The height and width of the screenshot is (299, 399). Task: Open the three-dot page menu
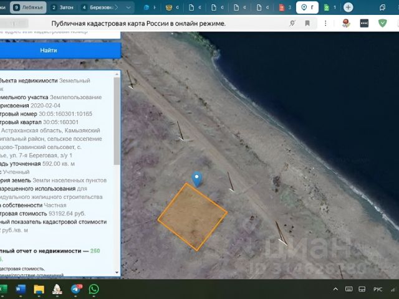325,24
